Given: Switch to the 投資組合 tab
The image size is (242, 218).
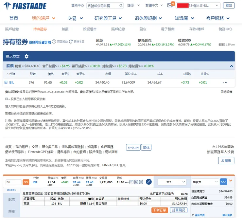Looking at the screenshot, I should pyautogui.click(x=90, y=29).
